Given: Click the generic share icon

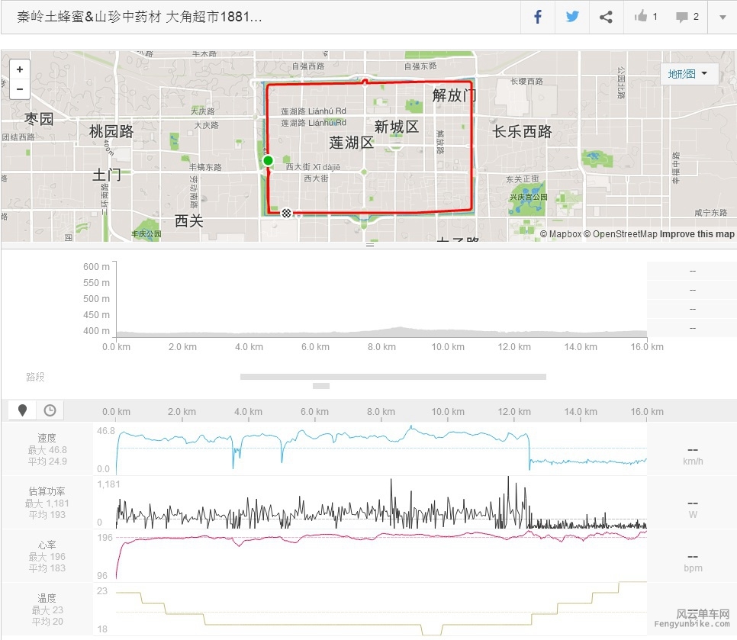Looking at the screenshot, I should pos(606,17).
